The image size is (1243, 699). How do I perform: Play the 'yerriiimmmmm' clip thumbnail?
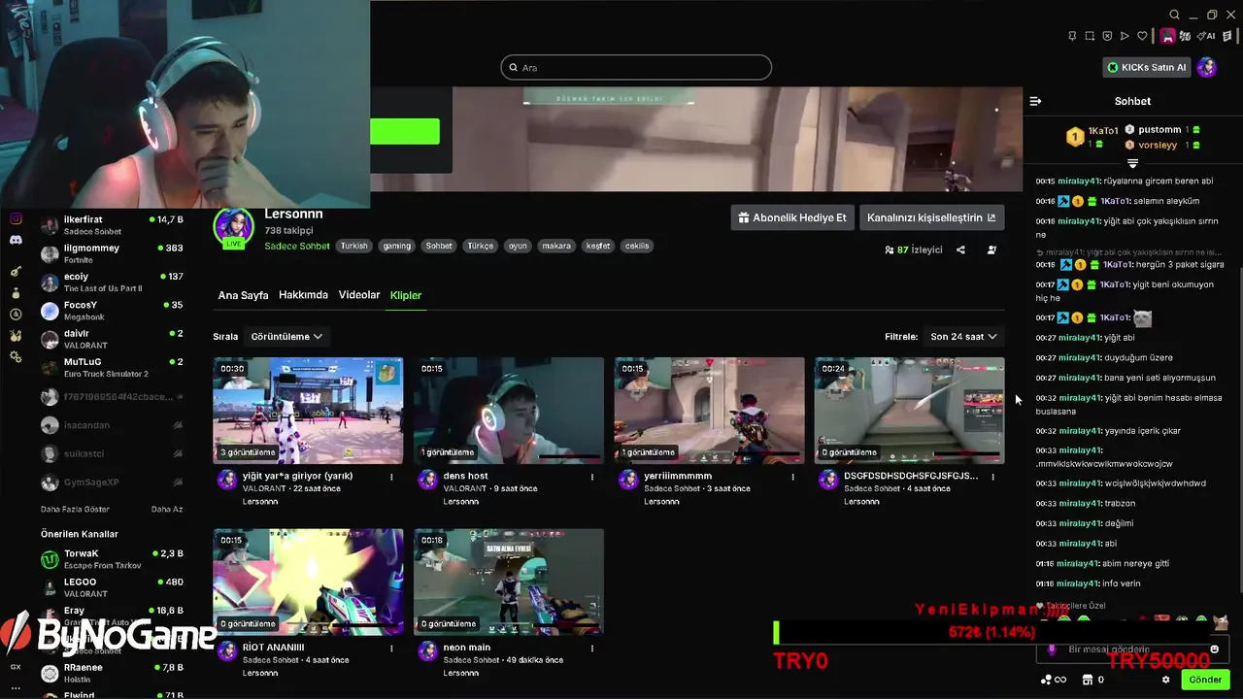tap(709, 411)
